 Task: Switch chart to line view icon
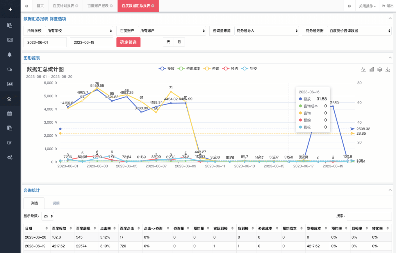point(363,69)
